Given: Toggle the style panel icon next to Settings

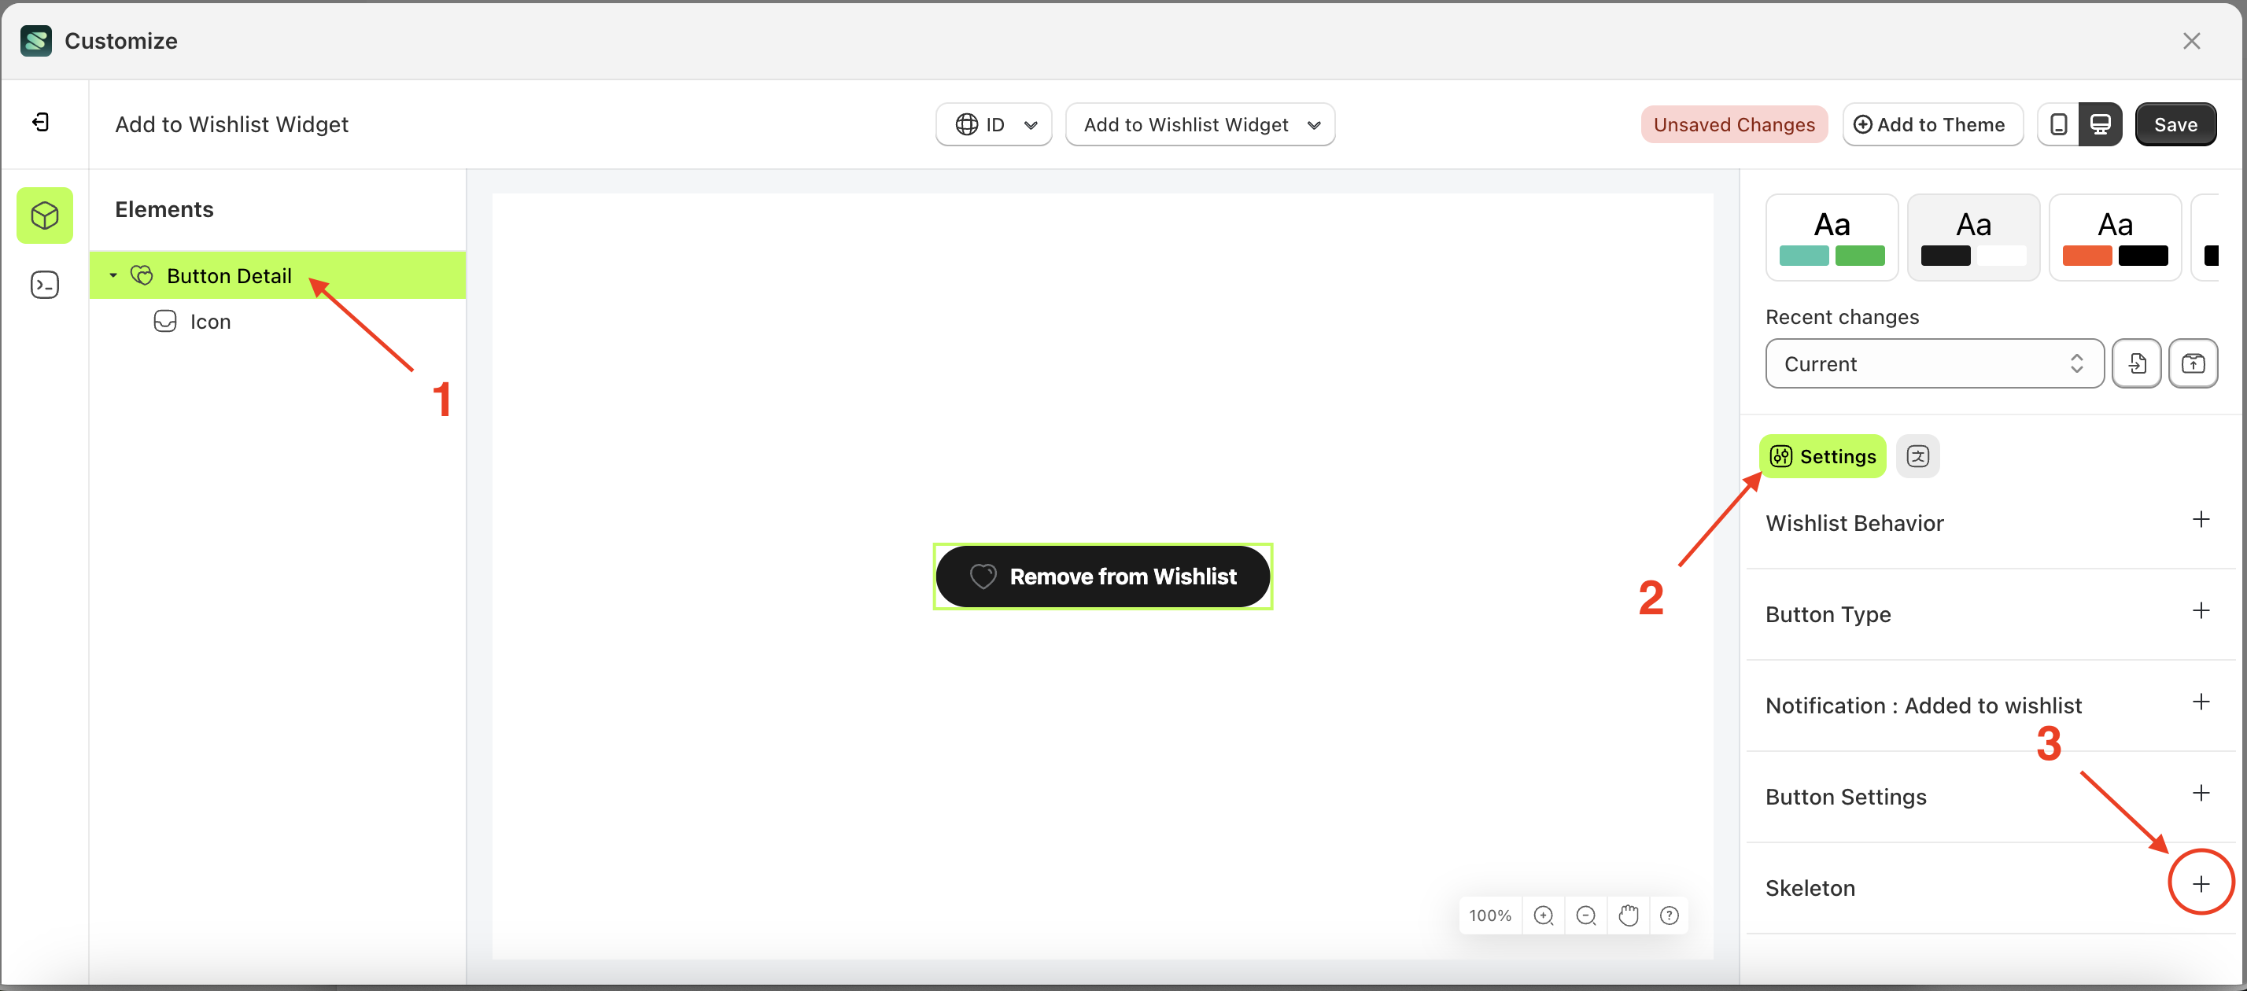Looking at the screenshot, I should (1918, 455).
